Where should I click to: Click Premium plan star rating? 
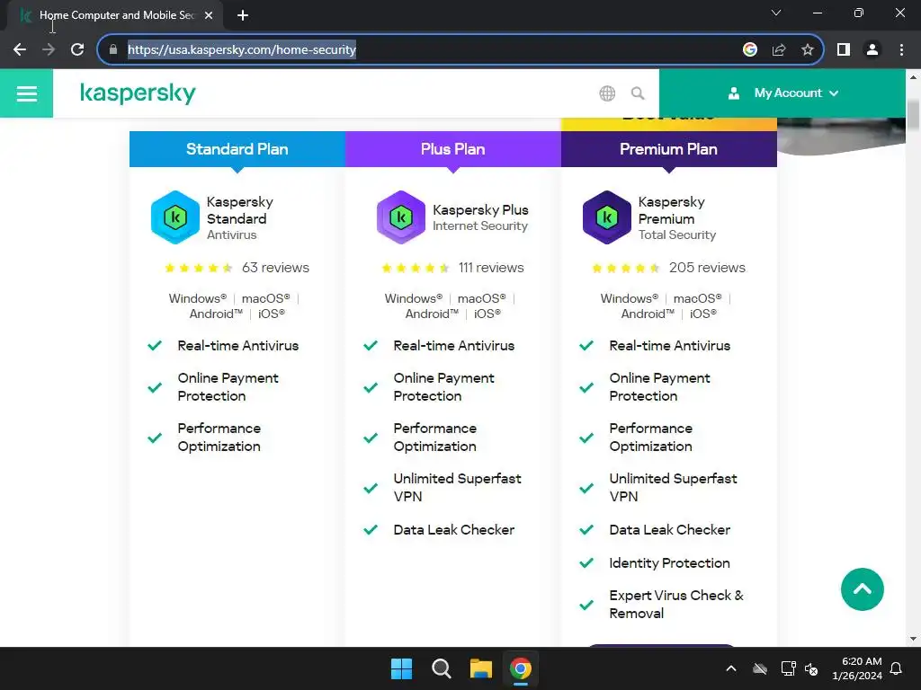pos(626,268)
